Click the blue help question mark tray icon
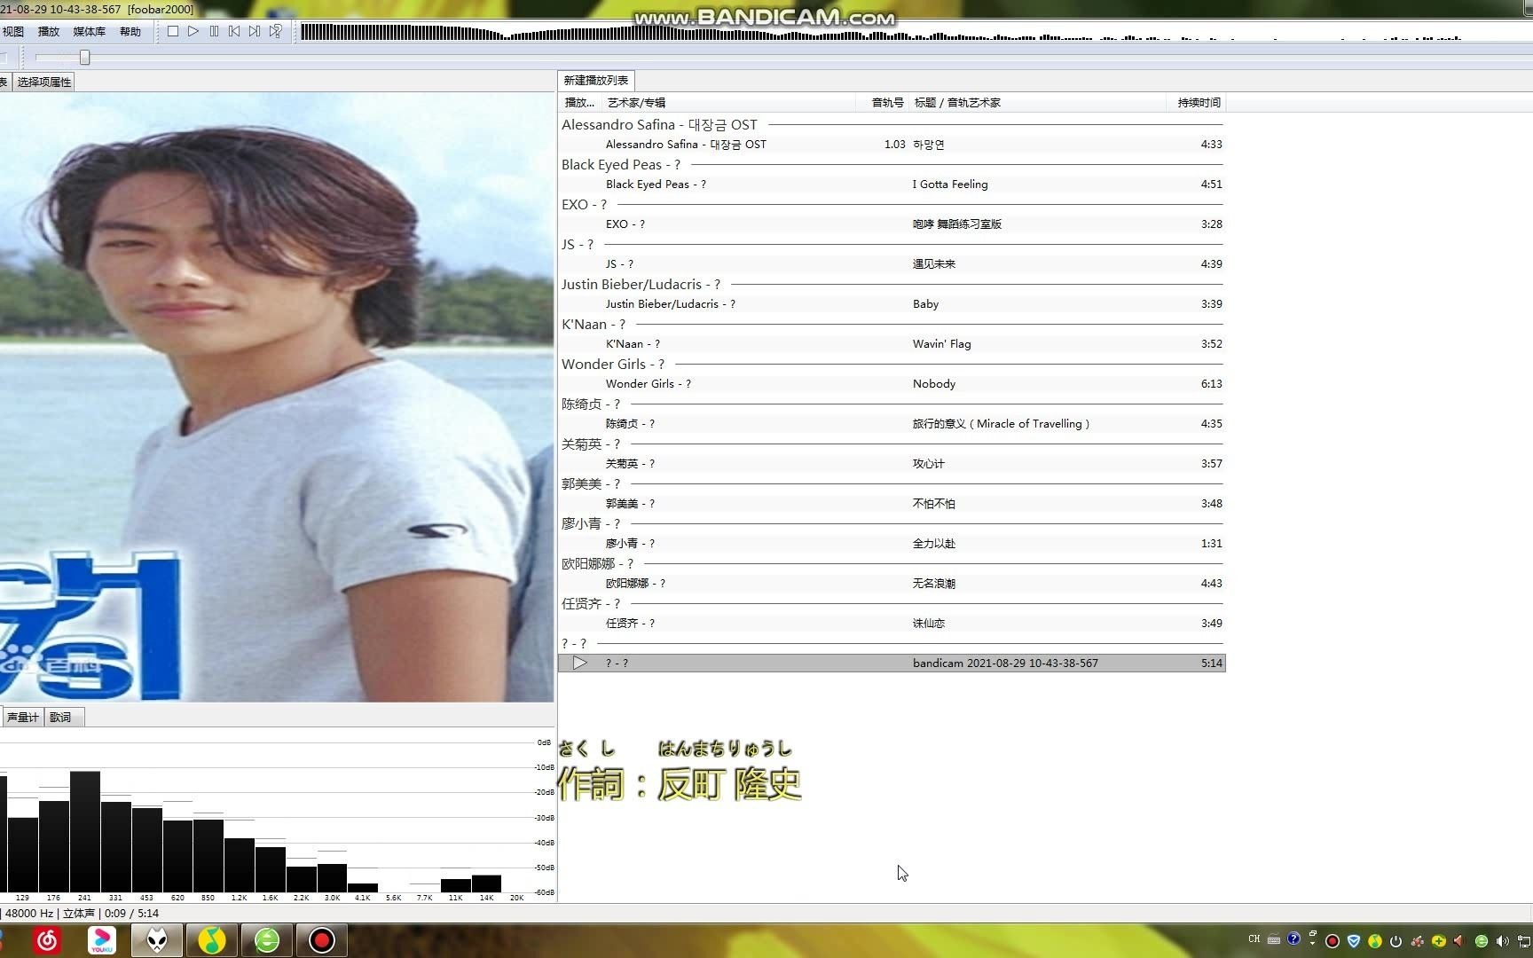 click(x=1293, y=939)
